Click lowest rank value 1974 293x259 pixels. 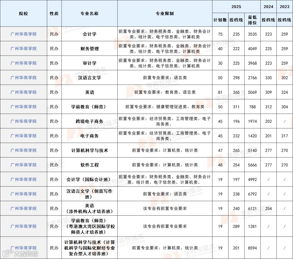[252, 121]
